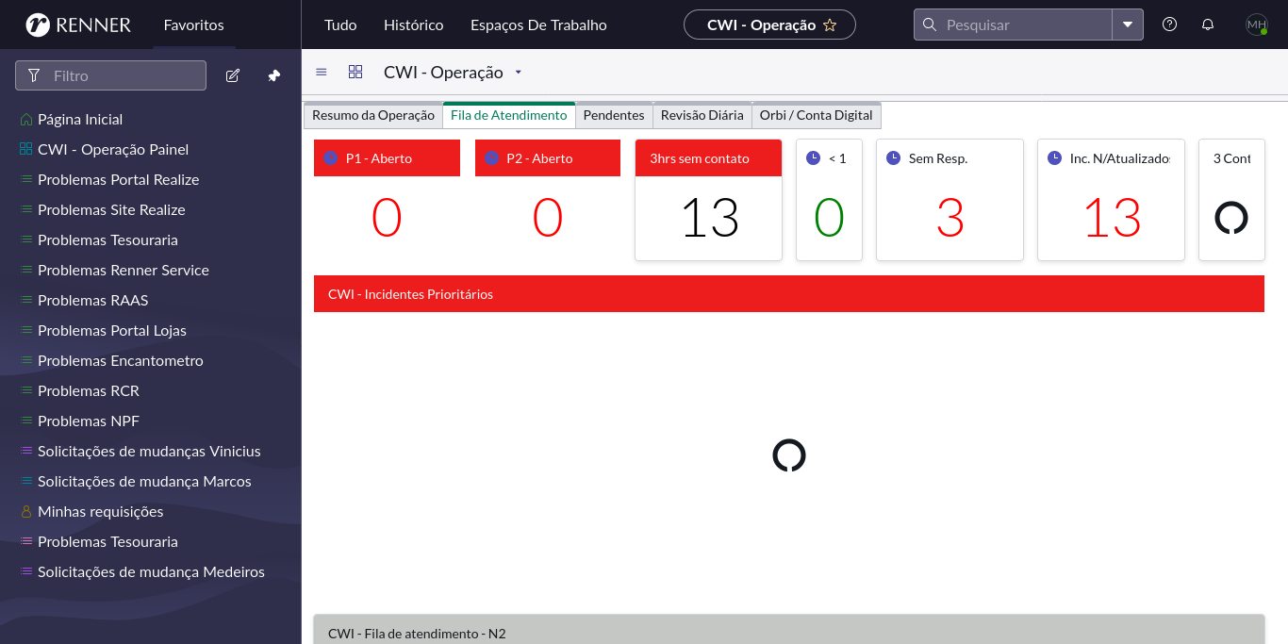
Task: Click the Inc. N/Atualizados count 13
Action: pos(1112,218)
